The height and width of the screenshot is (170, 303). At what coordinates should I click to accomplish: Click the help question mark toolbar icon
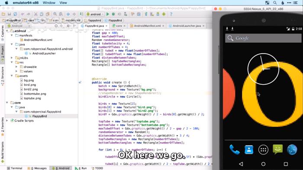(x=171, y=14)
